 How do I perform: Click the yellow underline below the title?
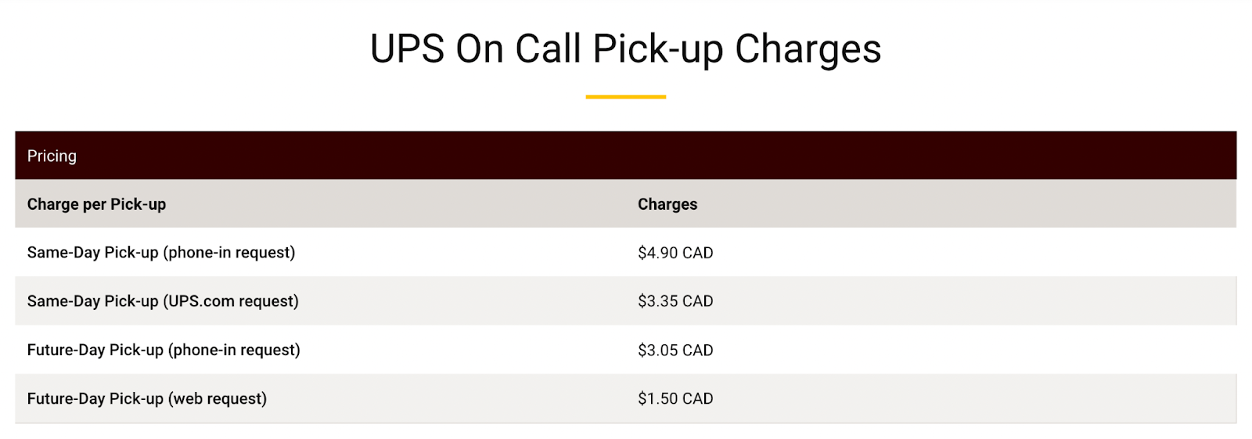pyautogui.click(x=625, y=97)
